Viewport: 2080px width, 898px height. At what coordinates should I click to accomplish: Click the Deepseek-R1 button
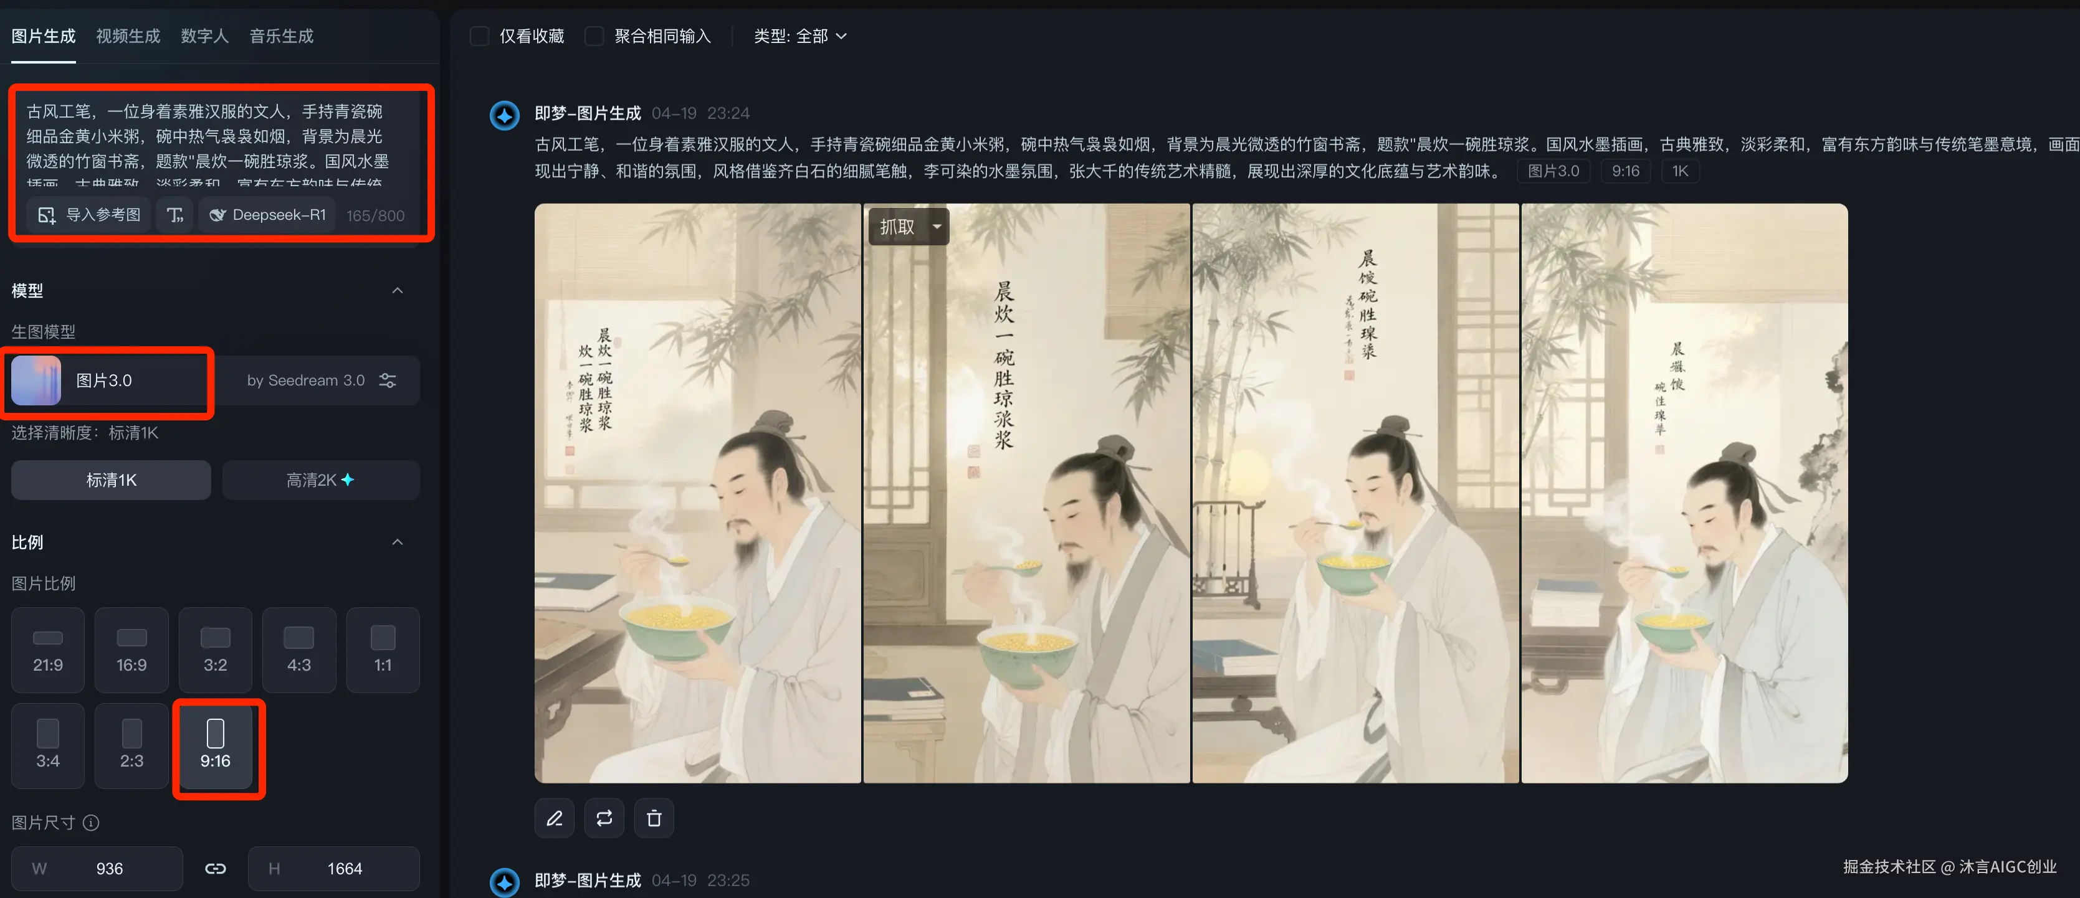267,215
